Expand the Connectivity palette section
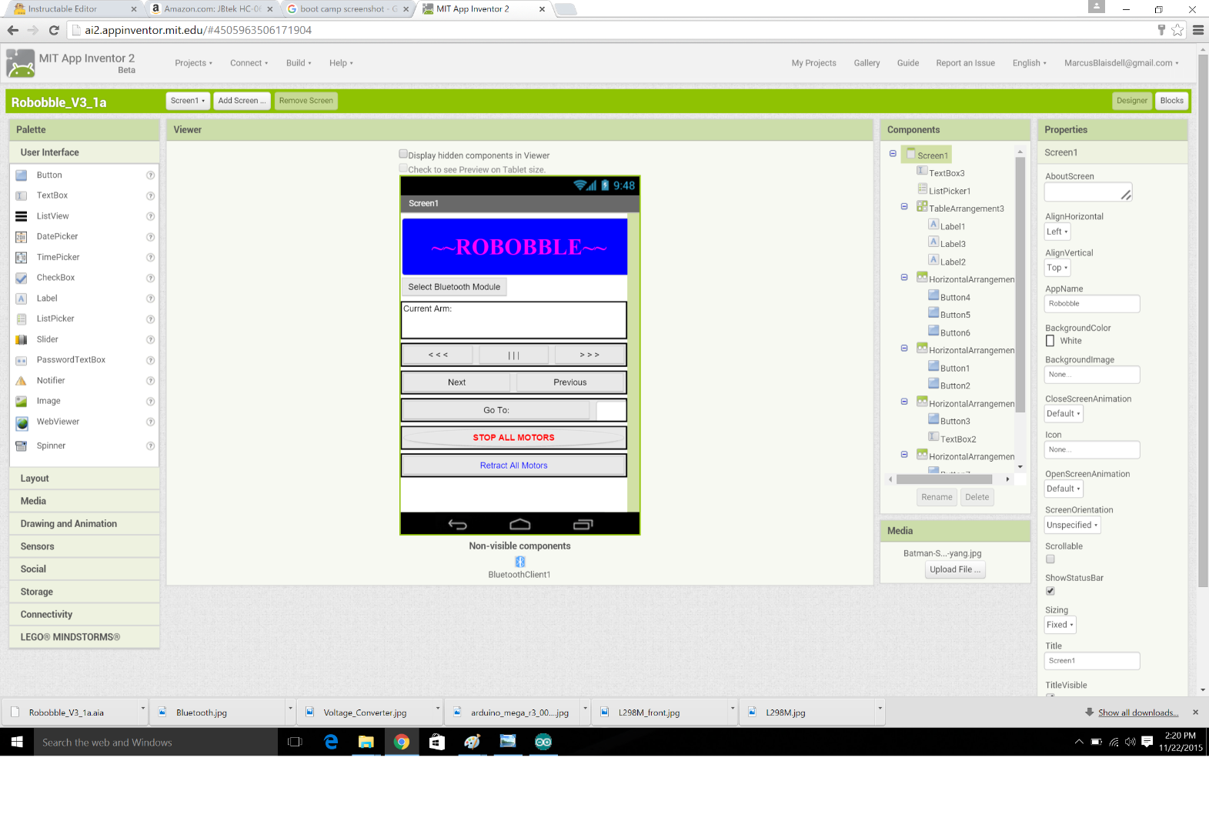1209x831 pixels. pos(84,615)
